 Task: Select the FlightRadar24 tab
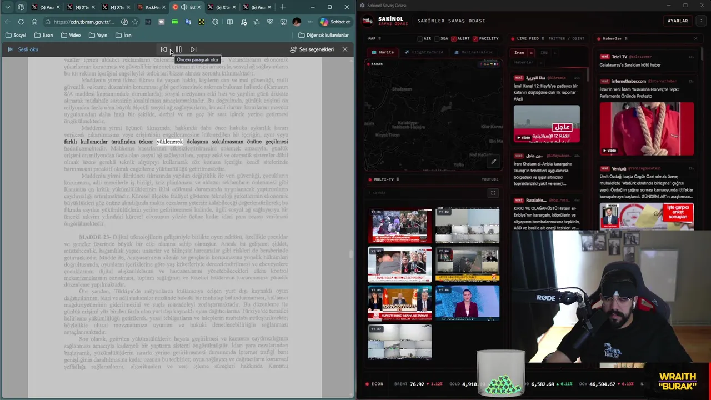424,52
